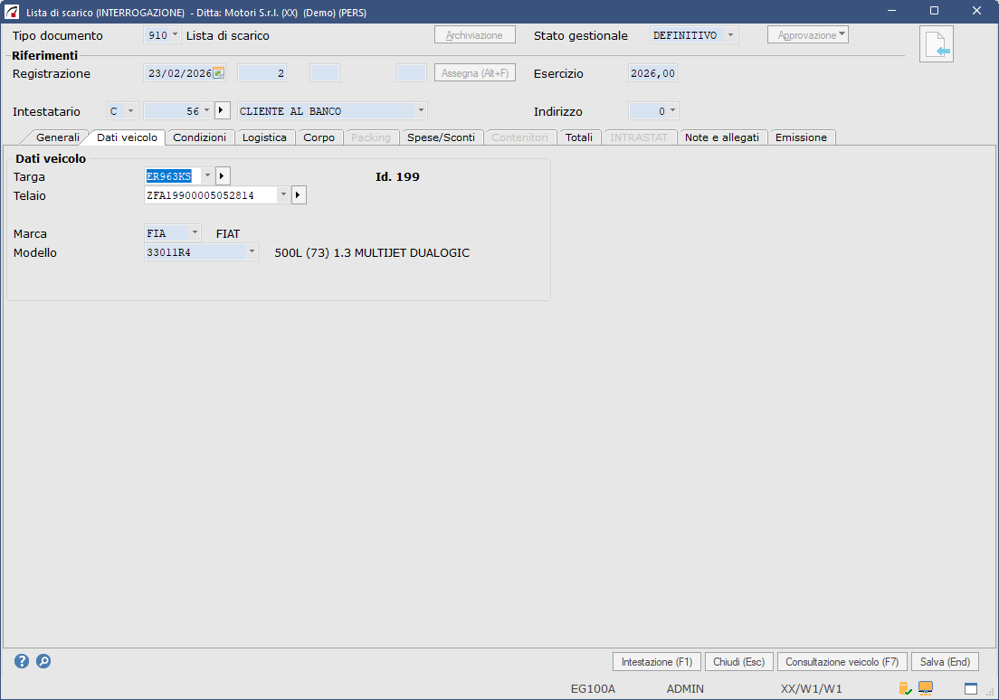Click the arrow button next to Targa
Image resolution: width=999 pixels, height=700 pixels.
tap(224, 176)
